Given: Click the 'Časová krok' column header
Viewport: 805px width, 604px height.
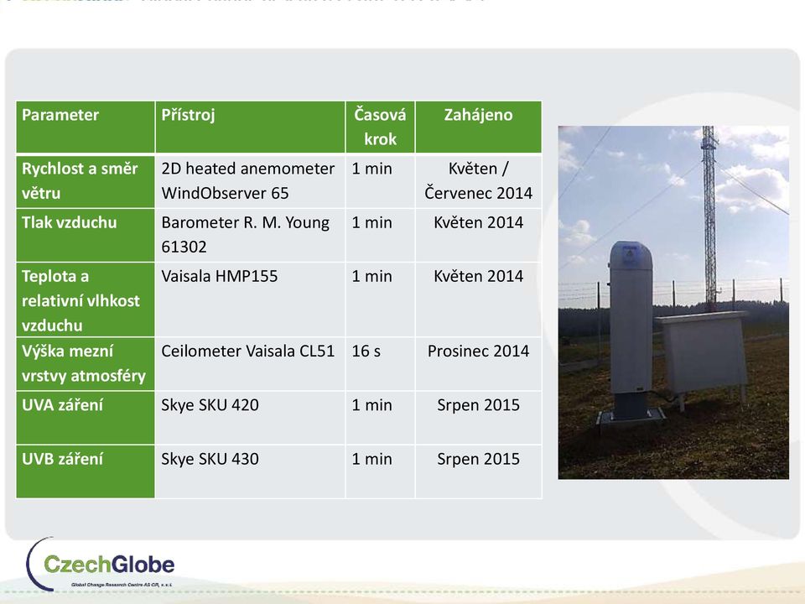Looking at the screenshot, I should (x=380, y=127).
